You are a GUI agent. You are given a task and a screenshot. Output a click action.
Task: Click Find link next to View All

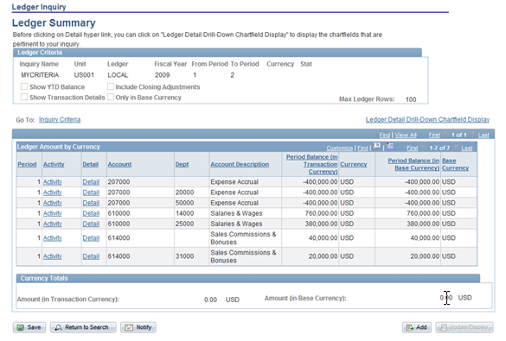[385, 135]
